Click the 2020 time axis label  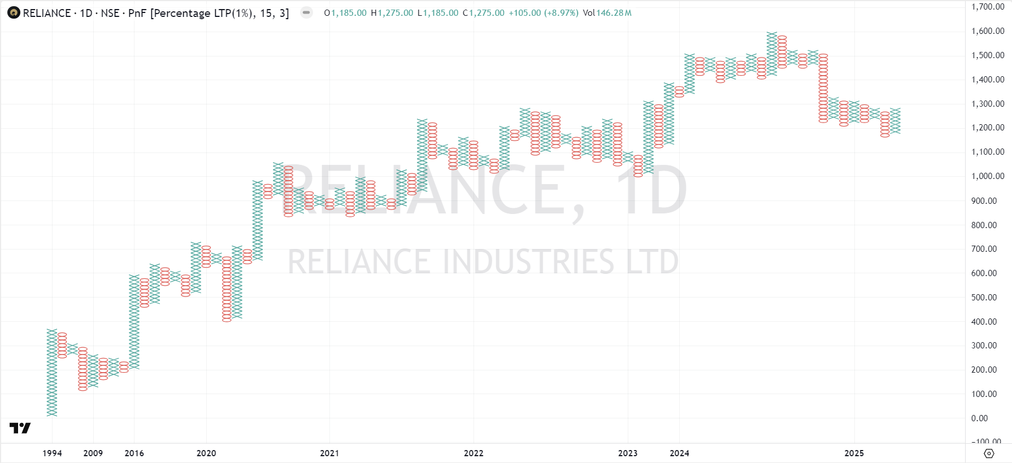point(206,453)
